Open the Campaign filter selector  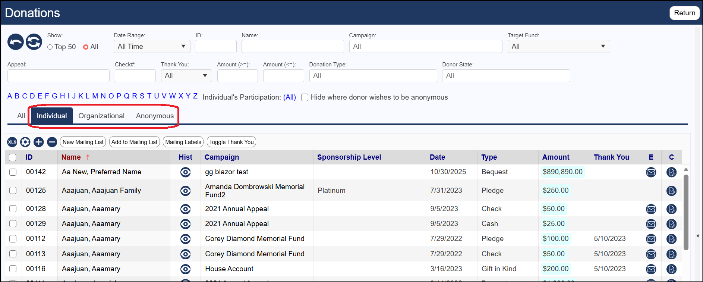point(425,47)
